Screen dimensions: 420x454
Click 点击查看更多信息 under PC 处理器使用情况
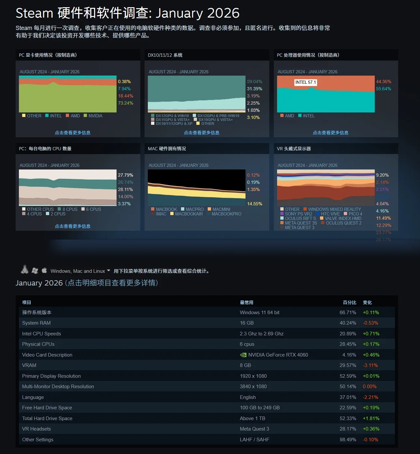330,132
